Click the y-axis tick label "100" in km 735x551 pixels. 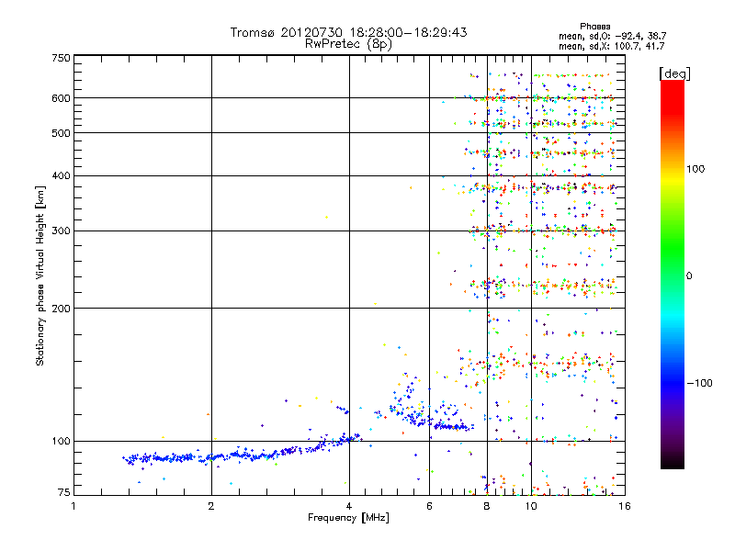[x=61, y=441]
